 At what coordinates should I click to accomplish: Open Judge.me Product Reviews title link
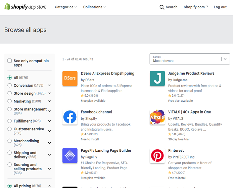[191, 74]
